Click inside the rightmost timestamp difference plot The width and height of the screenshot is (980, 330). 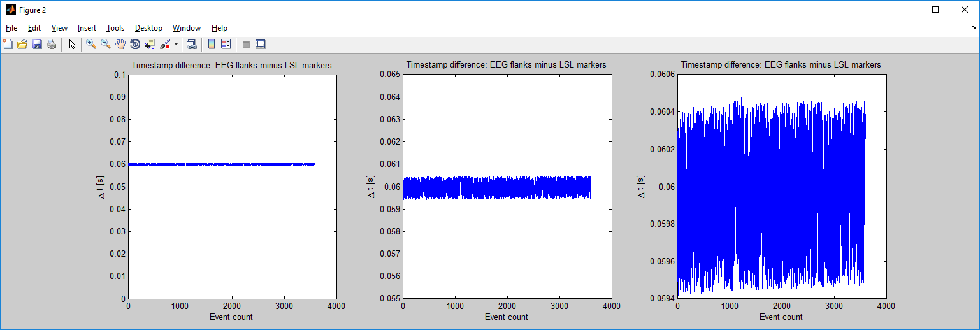tap(781, 186)
